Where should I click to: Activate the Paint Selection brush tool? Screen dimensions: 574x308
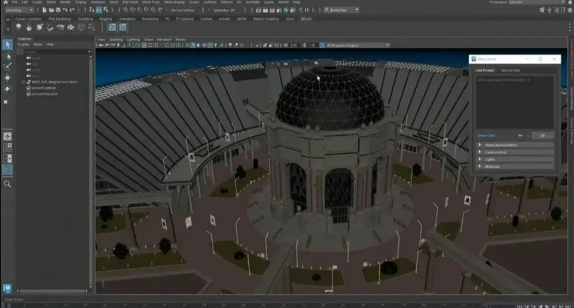[7, 67]
